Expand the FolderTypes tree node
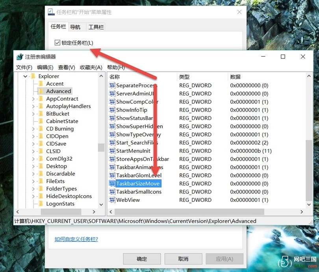Screen dimensions: 319x272 [33, 189]
